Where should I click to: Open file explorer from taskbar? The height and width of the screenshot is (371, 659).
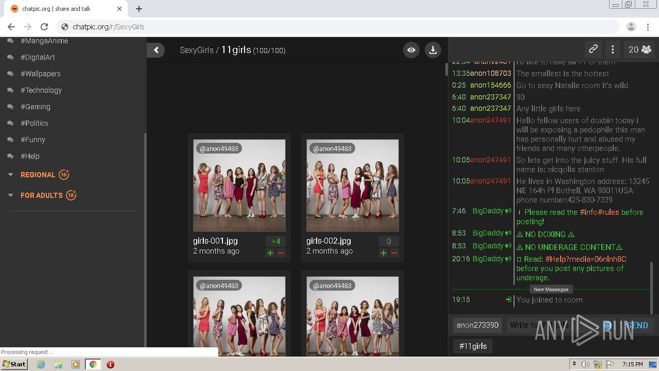click(58, 364)
